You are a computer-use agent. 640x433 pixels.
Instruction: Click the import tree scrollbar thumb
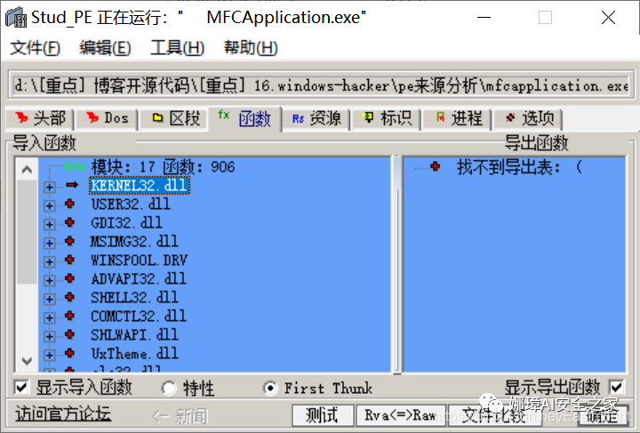pos(27,232)
